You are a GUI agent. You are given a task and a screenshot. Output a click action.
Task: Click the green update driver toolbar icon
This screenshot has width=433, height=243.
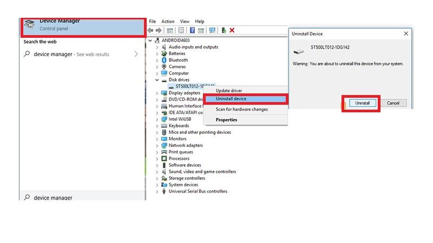(x=224, y=31)
